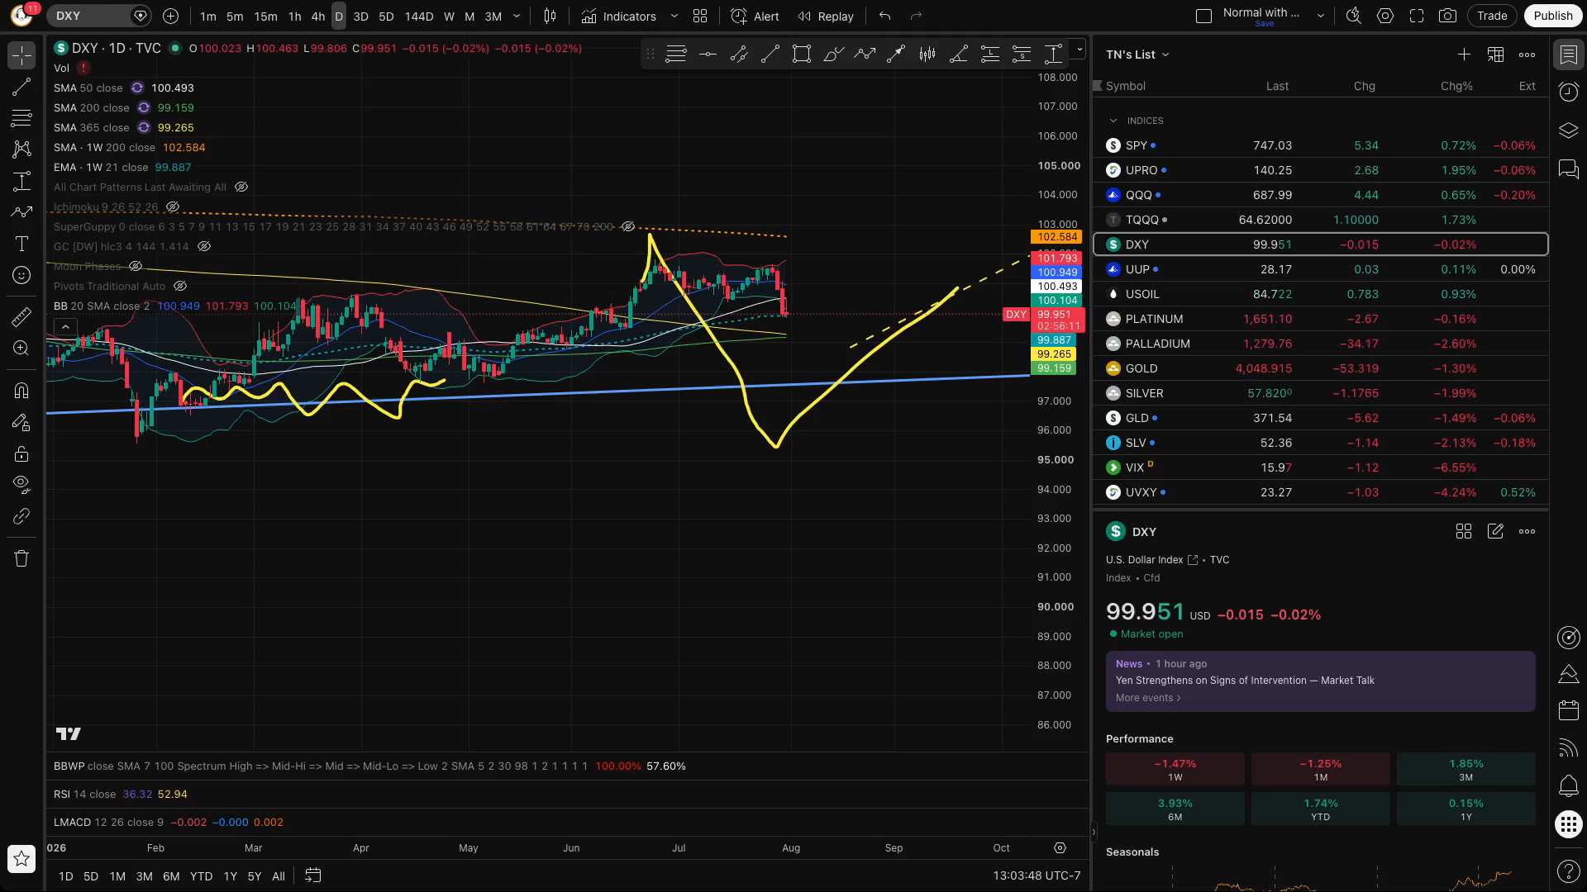The image size is (1587, 892).
Task: Open the layout grid setup icon
Action: 700,16
